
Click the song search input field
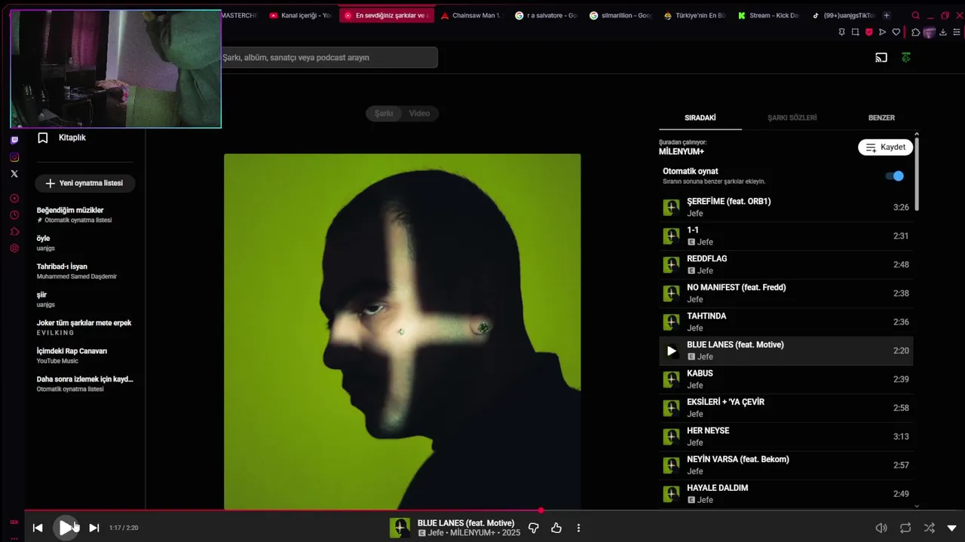[x=329, y=57]
